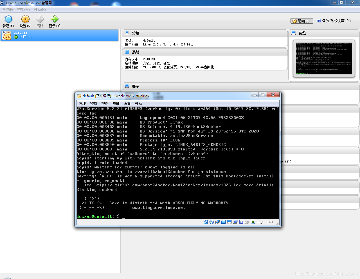
Task: Open 视图 menu in default VM window
Action: pos(105,104)
